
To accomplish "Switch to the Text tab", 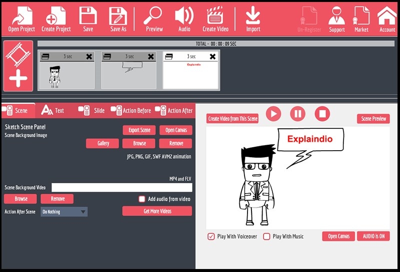I will pyautogui.click(x=52, y=110).
